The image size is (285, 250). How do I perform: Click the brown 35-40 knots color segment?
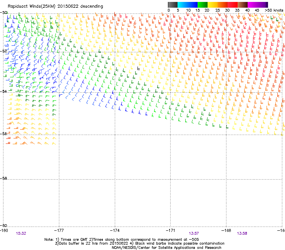[x=243, y=5]
